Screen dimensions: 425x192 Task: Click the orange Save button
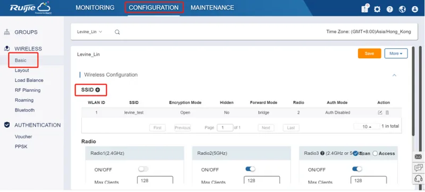[369, 54]
